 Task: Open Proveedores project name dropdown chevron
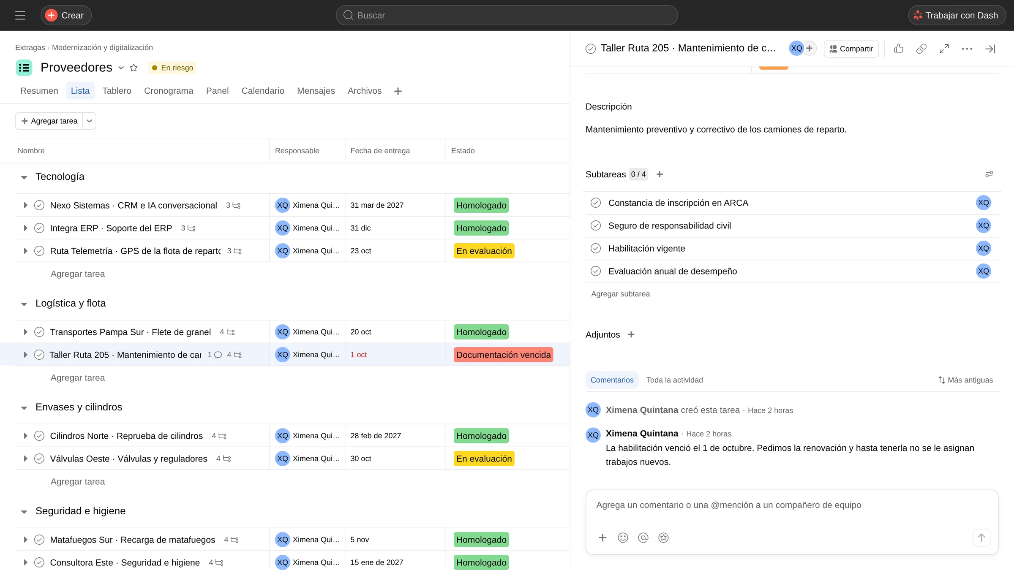coord(121,68)
